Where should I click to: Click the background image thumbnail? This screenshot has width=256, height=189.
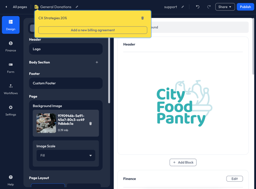point(46,123)
